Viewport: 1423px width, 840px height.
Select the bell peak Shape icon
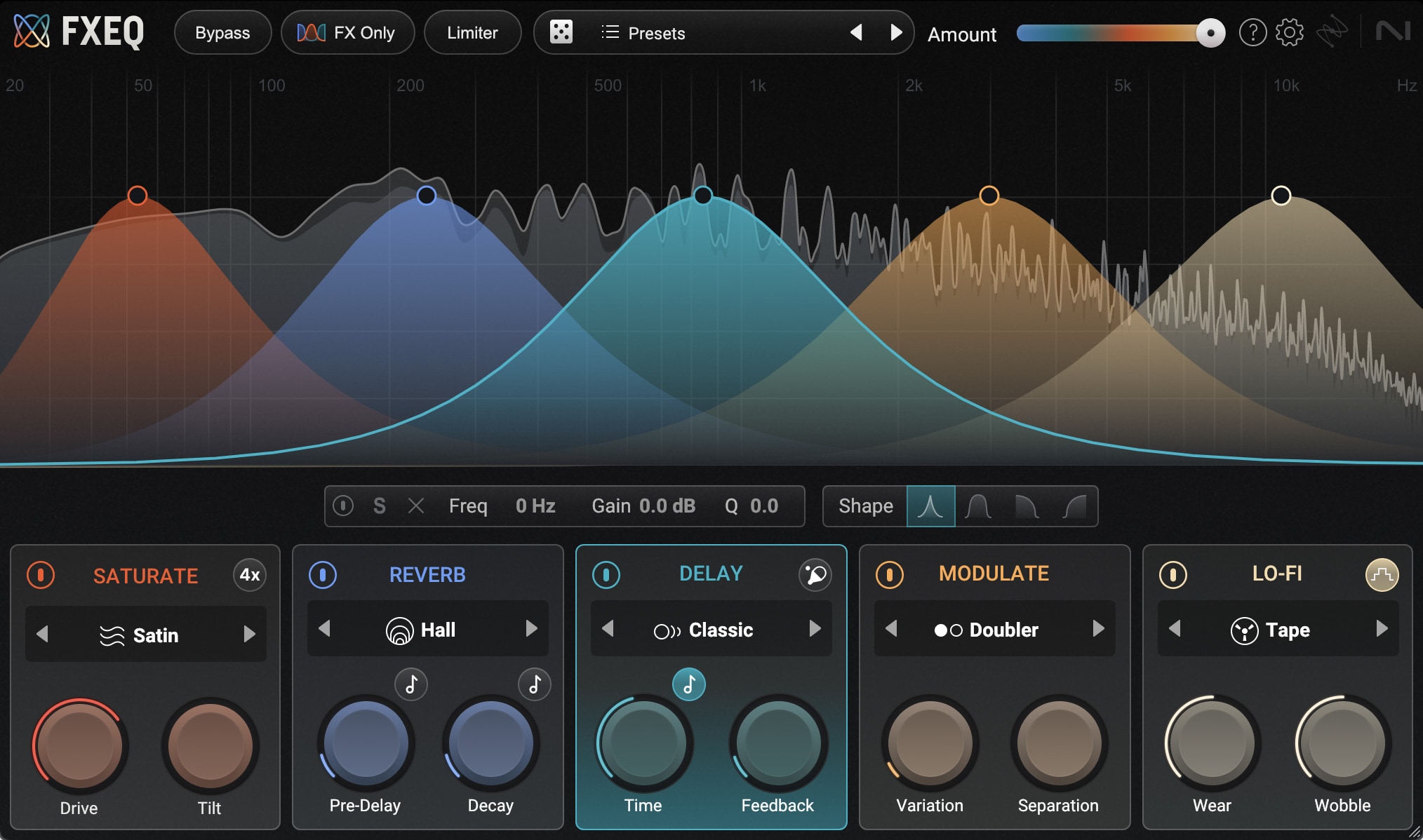930,506
